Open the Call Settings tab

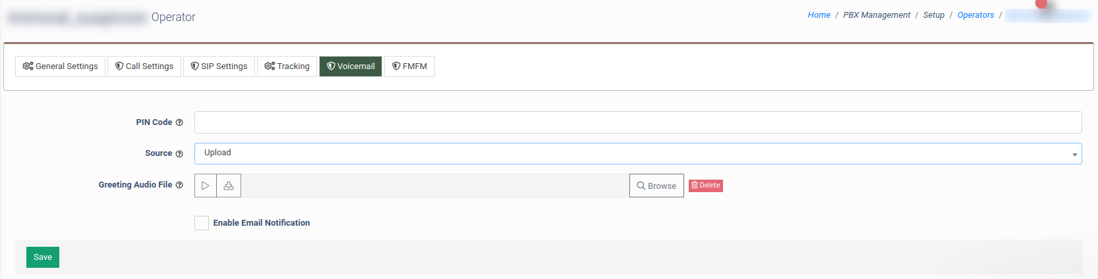pos(144,66)
